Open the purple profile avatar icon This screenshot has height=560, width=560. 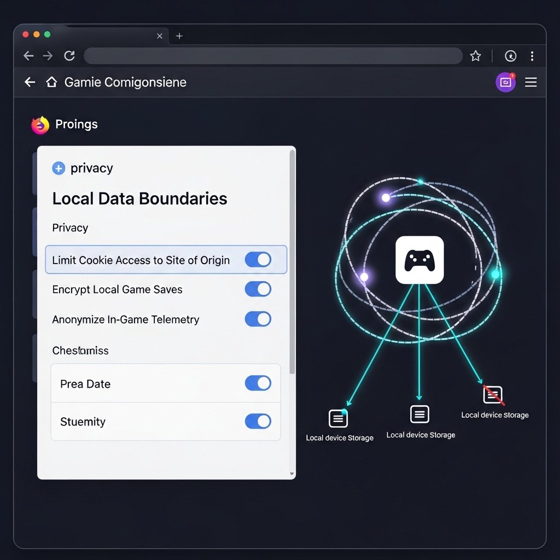[505, 83]
